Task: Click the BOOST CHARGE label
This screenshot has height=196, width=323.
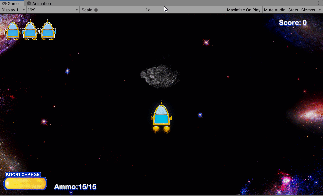Action: (23, 175)
